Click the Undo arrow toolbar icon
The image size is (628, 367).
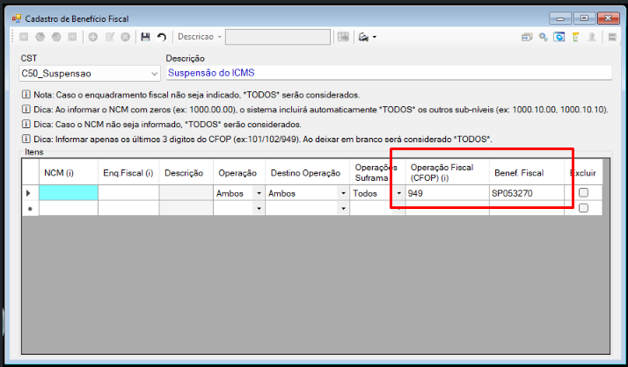click(x=162, y=37)
